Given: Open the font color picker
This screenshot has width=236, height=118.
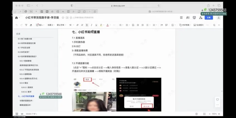Looking at the screenshot, I should (108, 25).
